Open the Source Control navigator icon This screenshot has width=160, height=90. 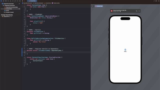[x=3, y=1]
